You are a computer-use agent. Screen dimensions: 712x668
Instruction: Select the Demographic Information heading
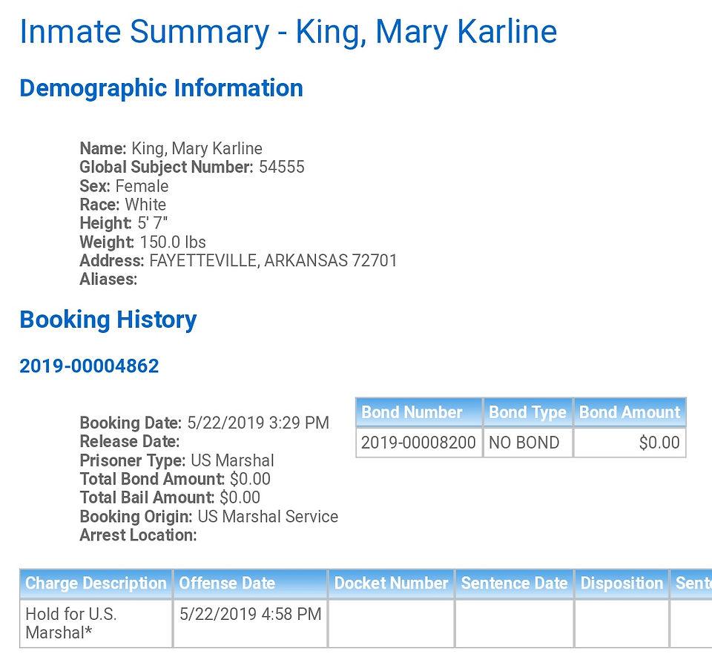[161, 88]
